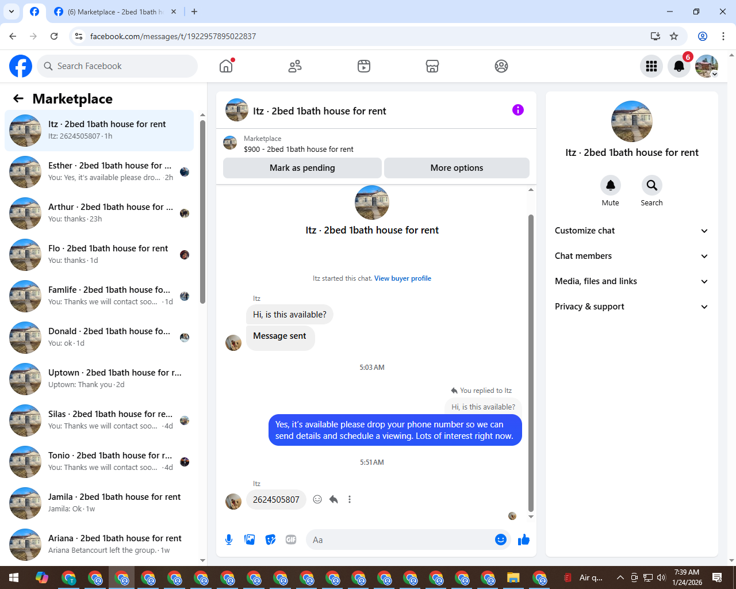The height and width of the screenshot is (589, 736).
Task: Search in conversation with magnifier icon
Action: (x=651, y=185)
